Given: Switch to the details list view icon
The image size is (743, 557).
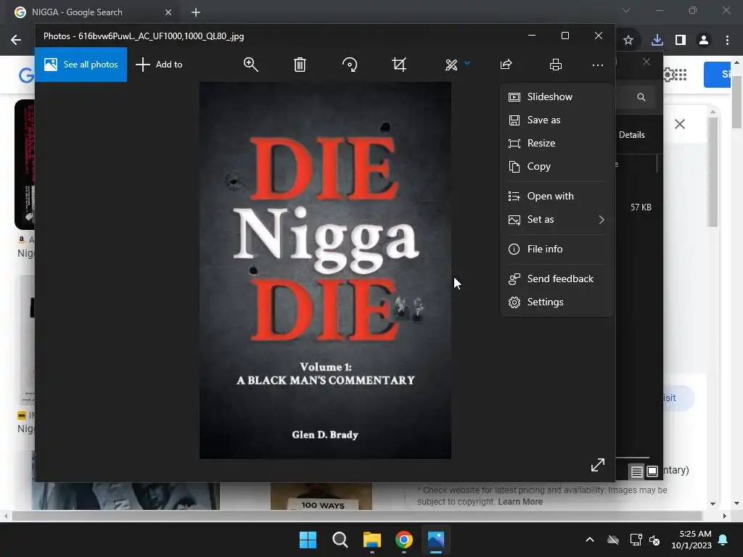Looking at the screenshot, I should [x=636, y=471].
